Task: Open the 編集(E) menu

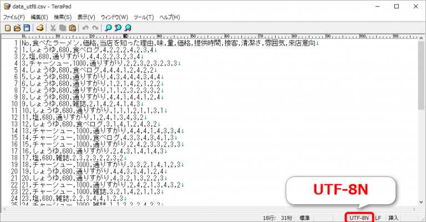Action: pos(39,17)
